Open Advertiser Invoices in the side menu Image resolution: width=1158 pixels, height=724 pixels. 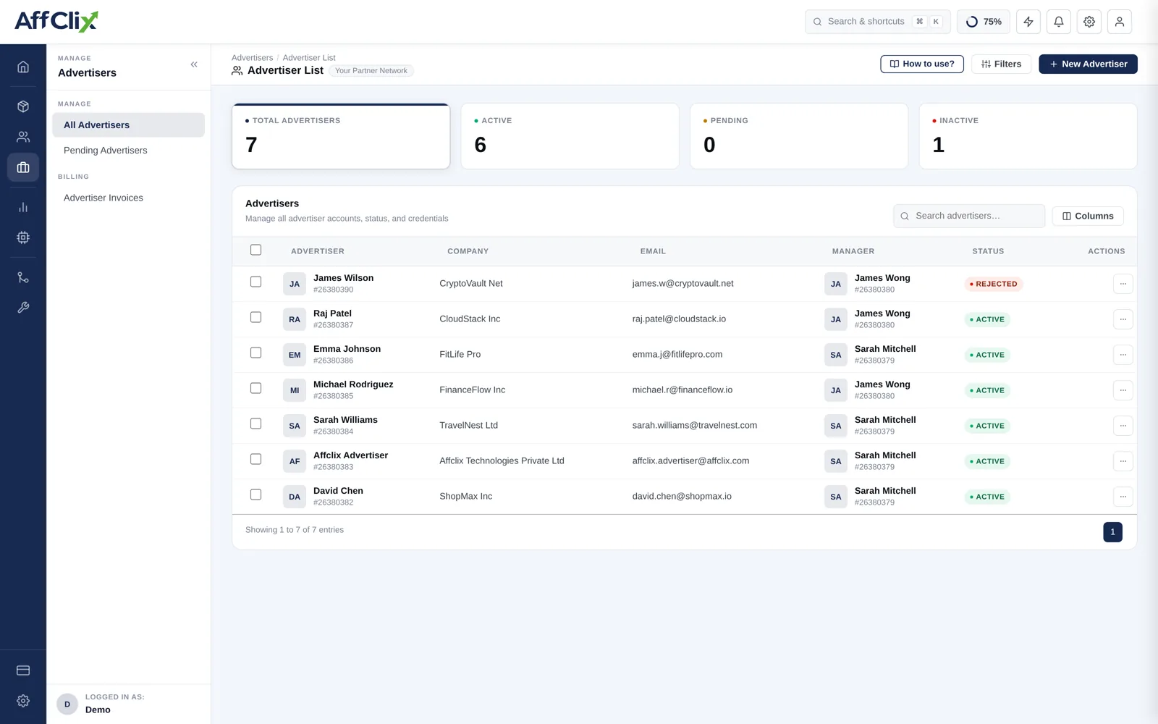pyautogui.click(x=128, y=198)
